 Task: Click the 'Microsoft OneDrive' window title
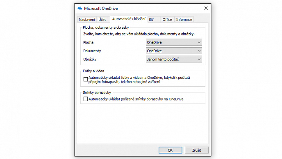pyautogui.click(x=101, y=9)
